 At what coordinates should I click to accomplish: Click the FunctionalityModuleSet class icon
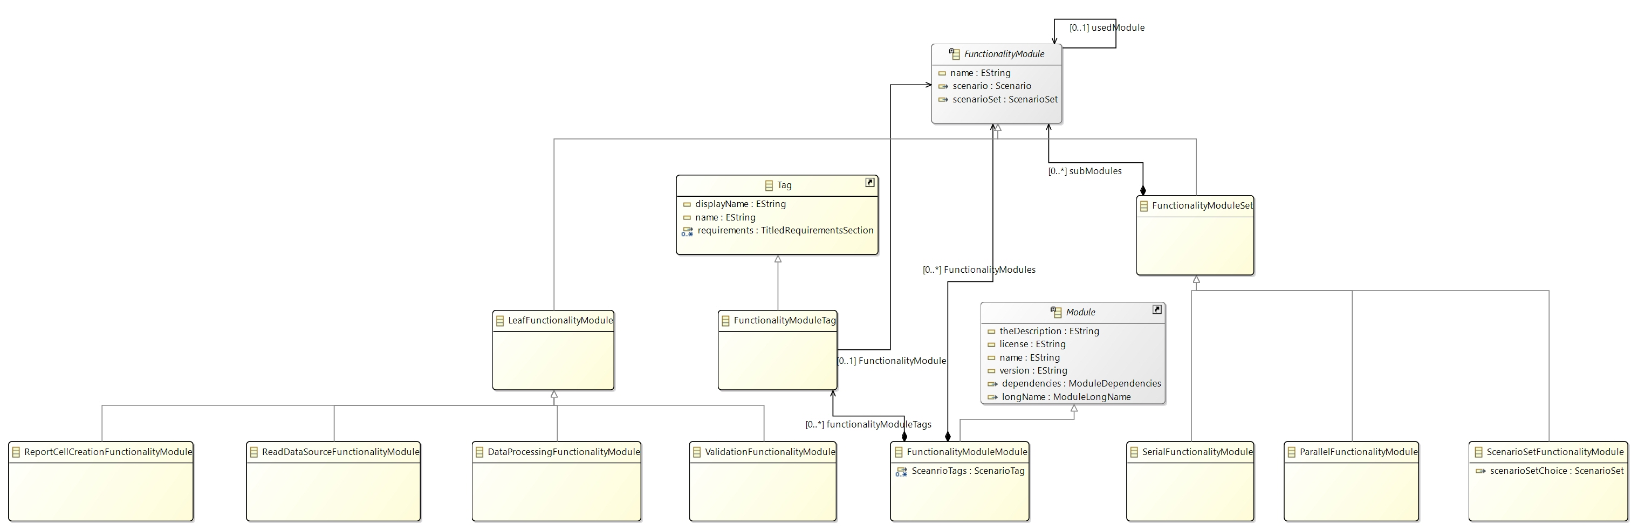[x=1144, y=206]
